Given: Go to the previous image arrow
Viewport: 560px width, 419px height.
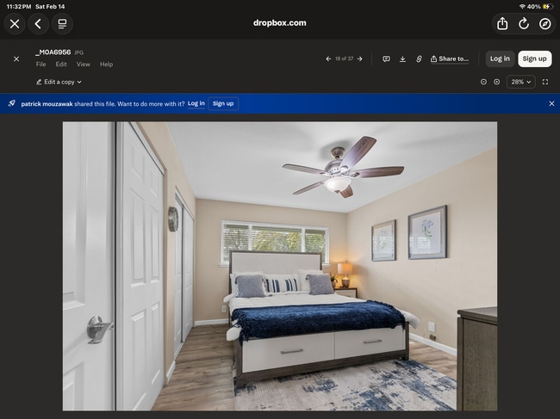Looking at the screenshot, I should [328, 59].
